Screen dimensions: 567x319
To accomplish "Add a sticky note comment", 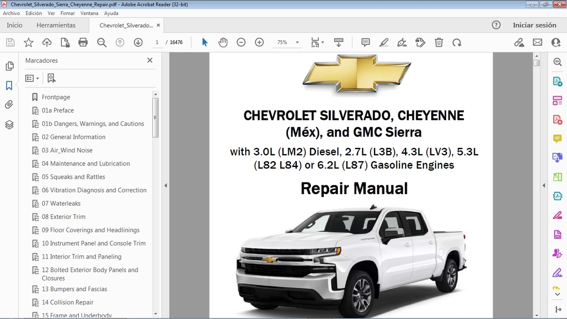I will (365, 42).
